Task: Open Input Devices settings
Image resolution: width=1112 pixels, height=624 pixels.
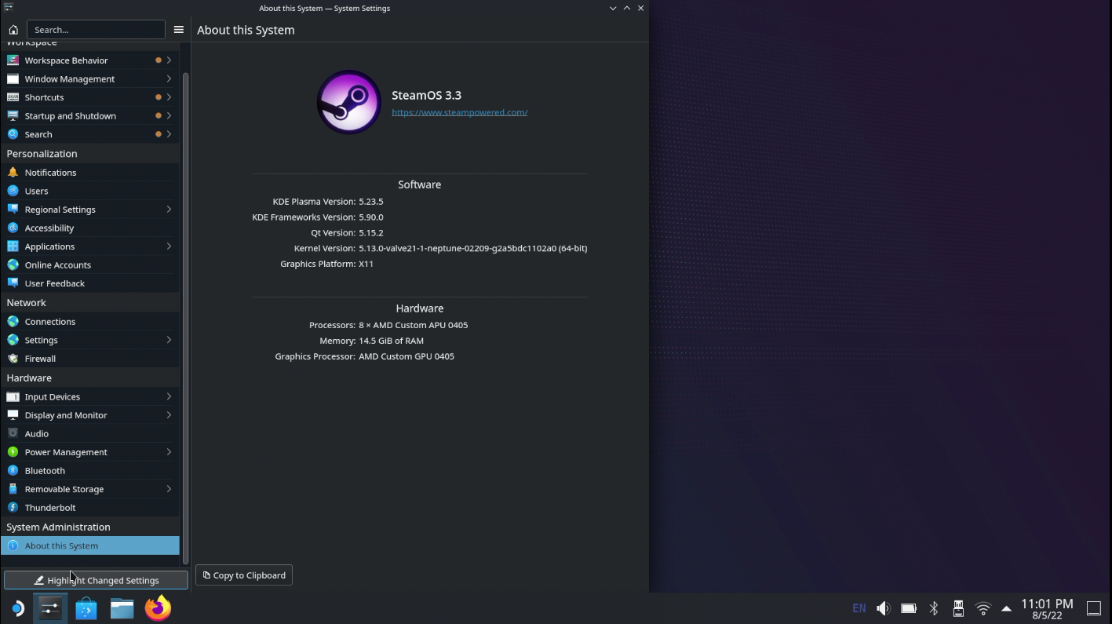Action: [89, 396]
